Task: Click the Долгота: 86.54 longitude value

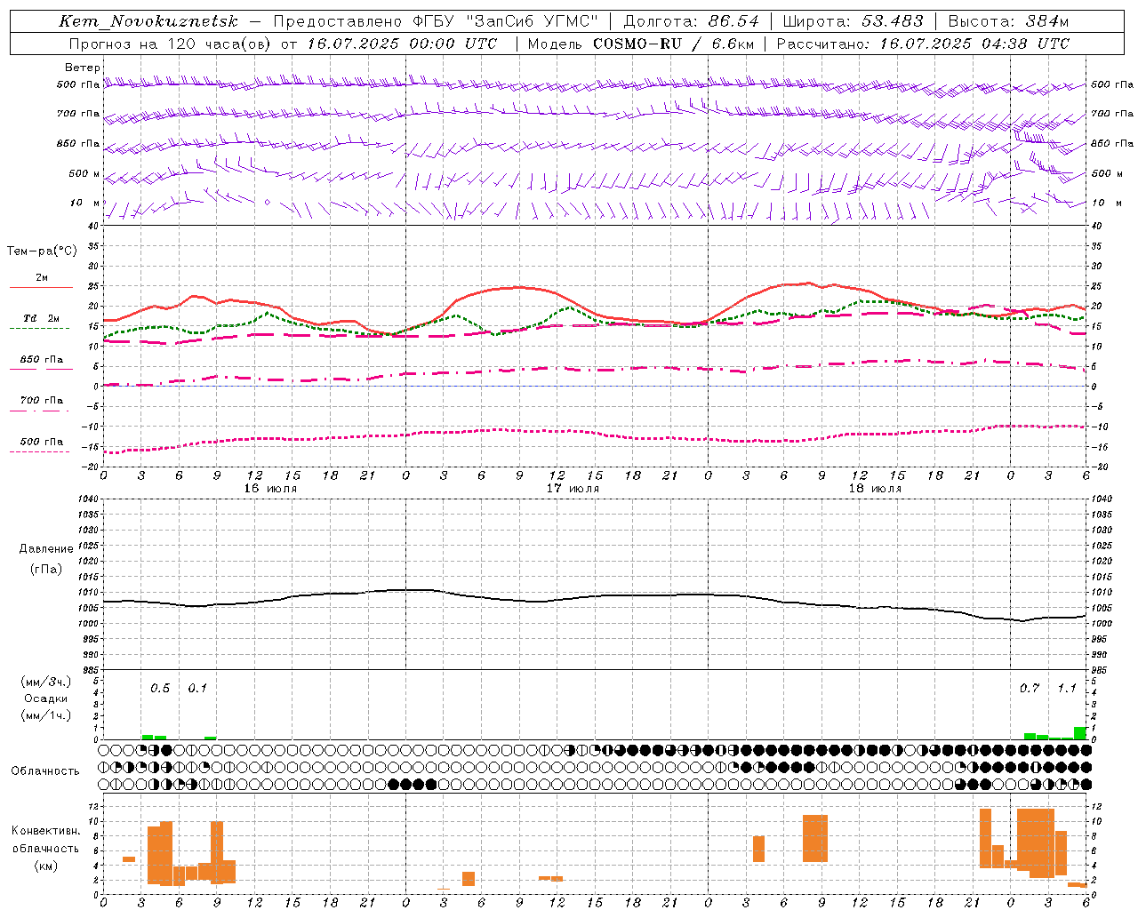Action: pos(691,21)
